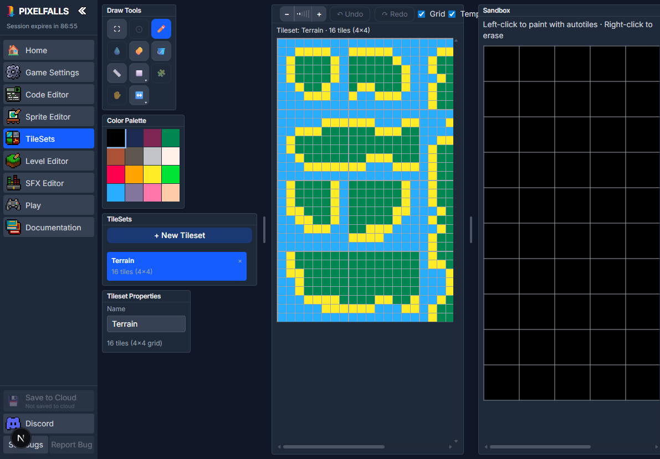Screen dimensions: 660x459
Task: Open the Documentation page
Action: tap(49, 227)
